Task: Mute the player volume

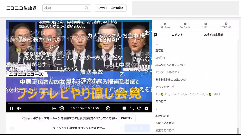Action: point(19,108)
